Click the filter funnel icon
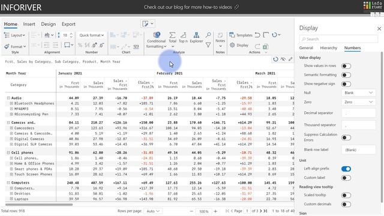The height and width of the screenshot is (216, 384). coord(208,45)
